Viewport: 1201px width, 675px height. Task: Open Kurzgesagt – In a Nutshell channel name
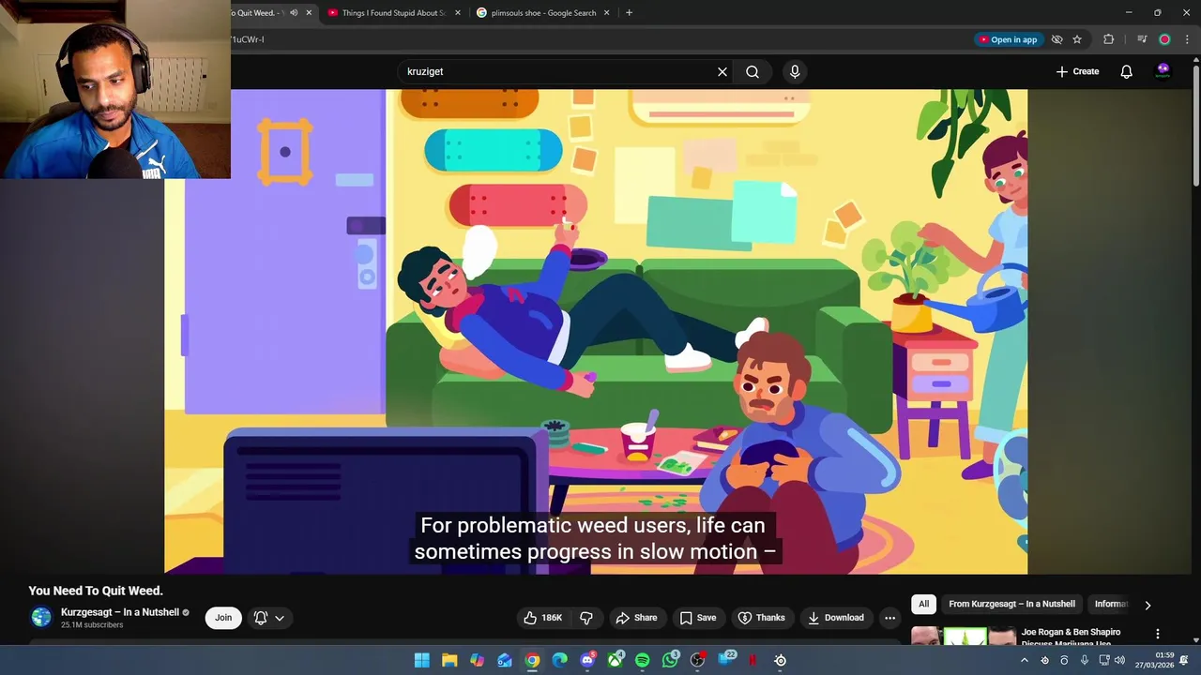120,612
